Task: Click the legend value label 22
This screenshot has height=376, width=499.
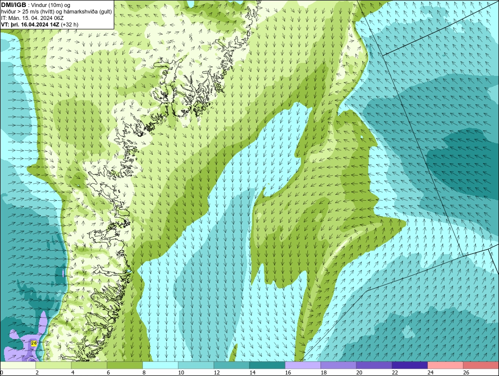Action: coord(395,373)
